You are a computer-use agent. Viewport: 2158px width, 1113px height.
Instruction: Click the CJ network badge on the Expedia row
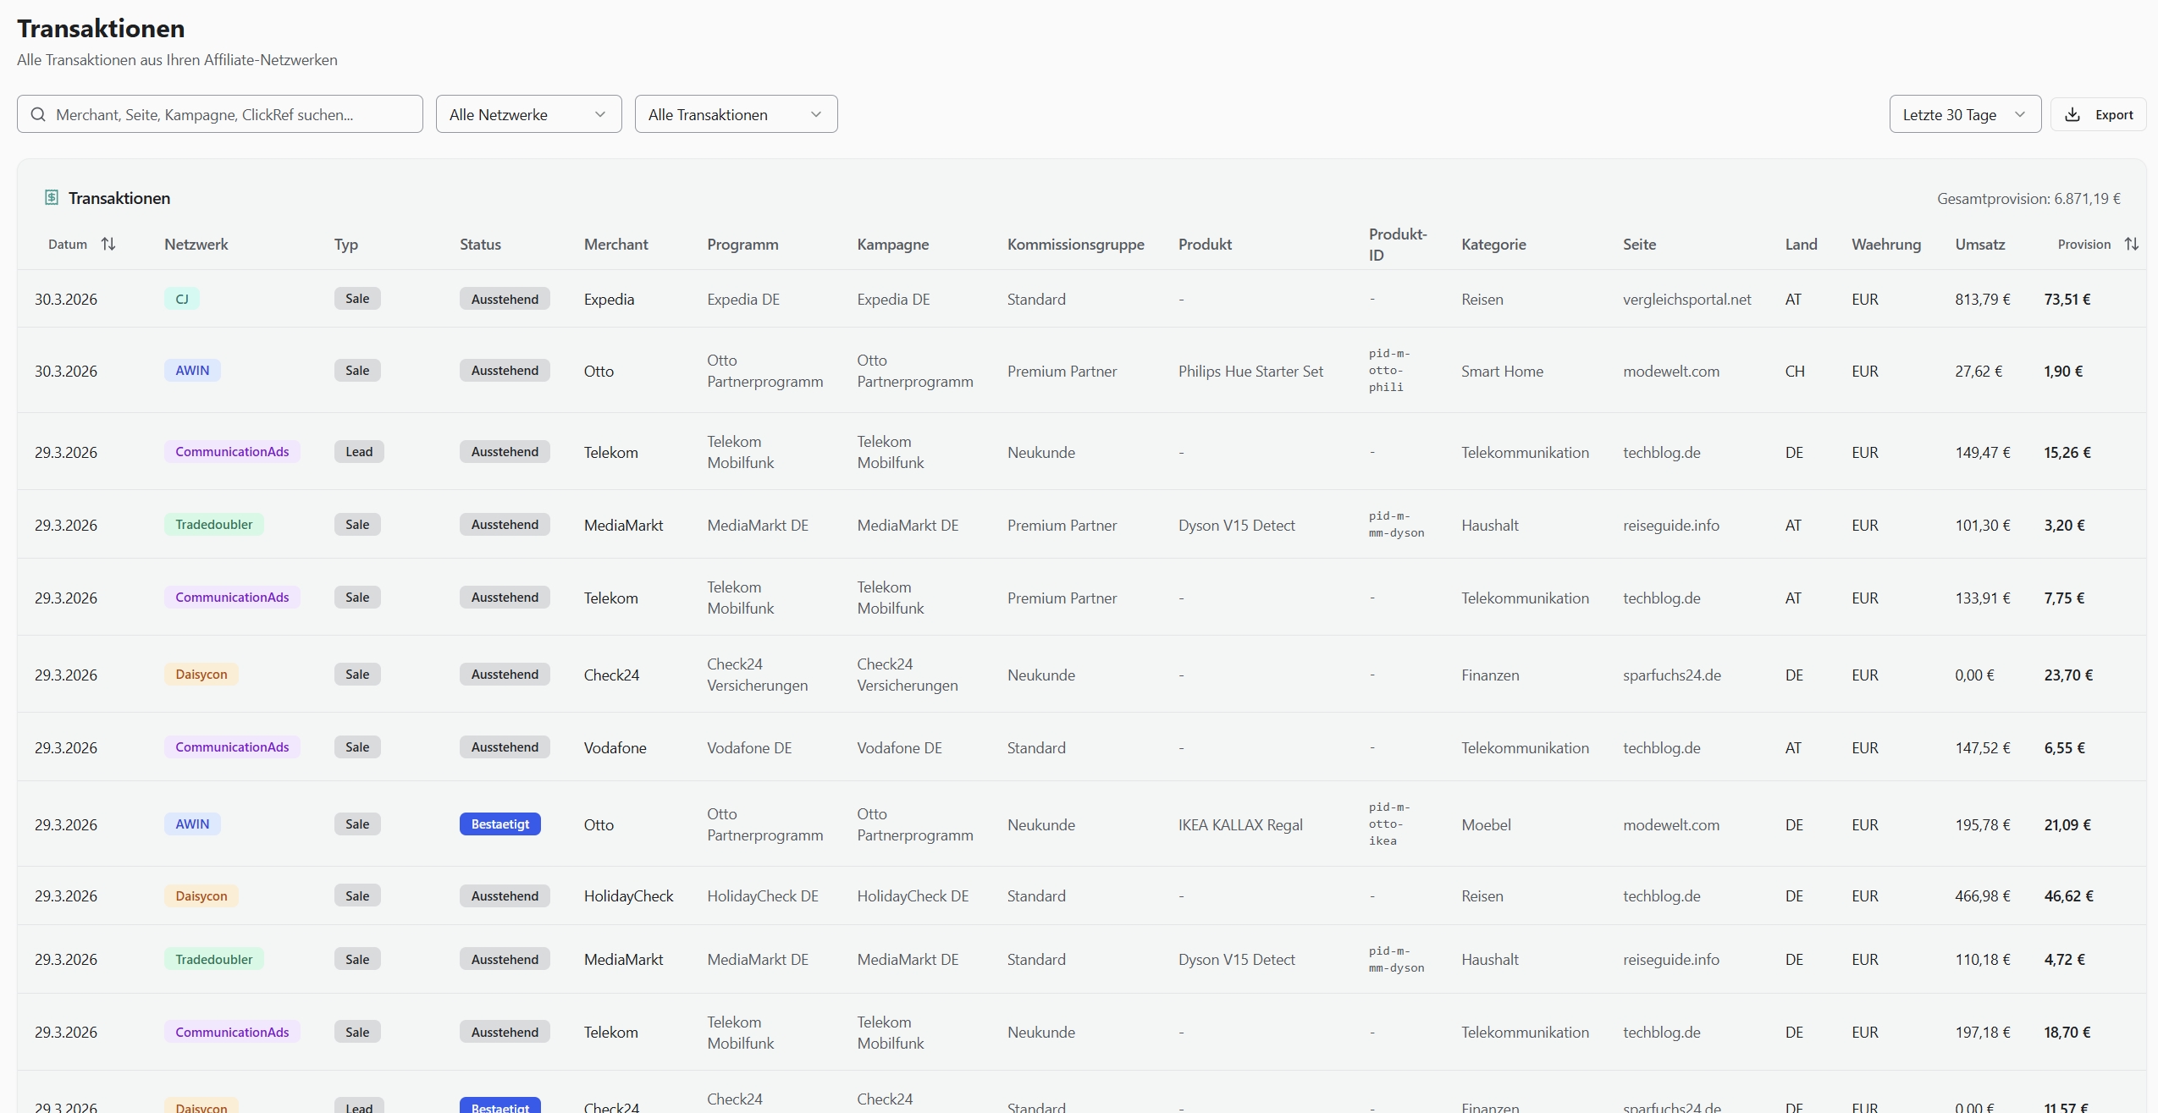point(182,298)
